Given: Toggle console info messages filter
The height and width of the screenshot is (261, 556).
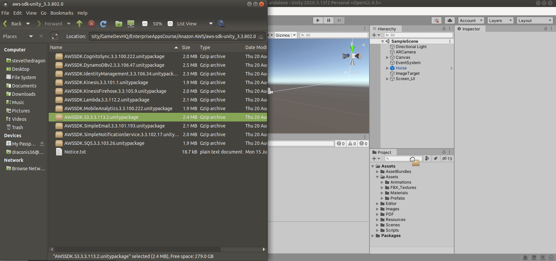Looking at the screenshot, I should point(341,144).
